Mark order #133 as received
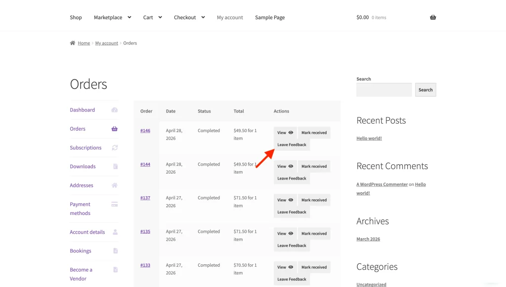506x287 pixels. 314,267
